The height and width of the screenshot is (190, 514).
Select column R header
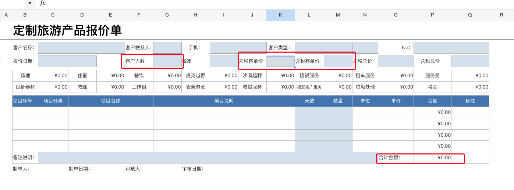[x=501, y=15]
